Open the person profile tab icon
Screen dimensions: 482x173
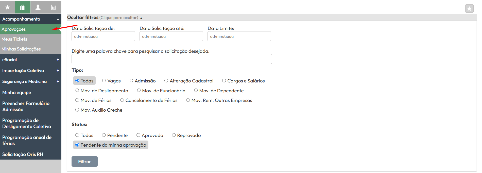(38, 7)
